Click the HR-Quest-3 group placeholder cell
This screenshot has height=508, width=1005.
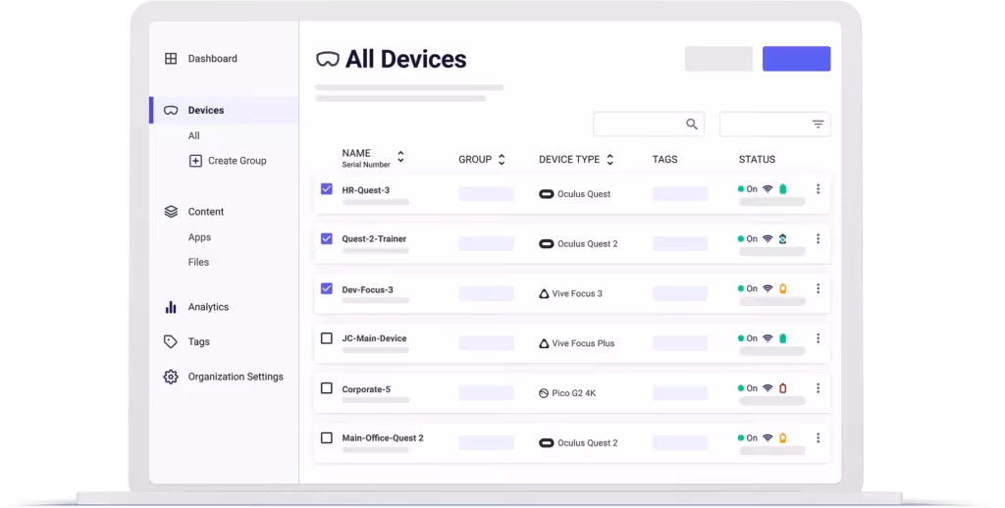487,193
